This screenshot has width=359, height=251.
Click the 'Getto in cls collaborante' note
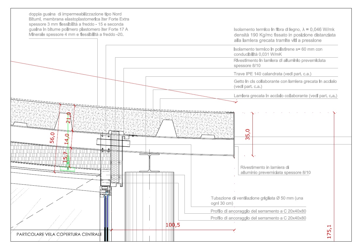click(x=285, y=84)
